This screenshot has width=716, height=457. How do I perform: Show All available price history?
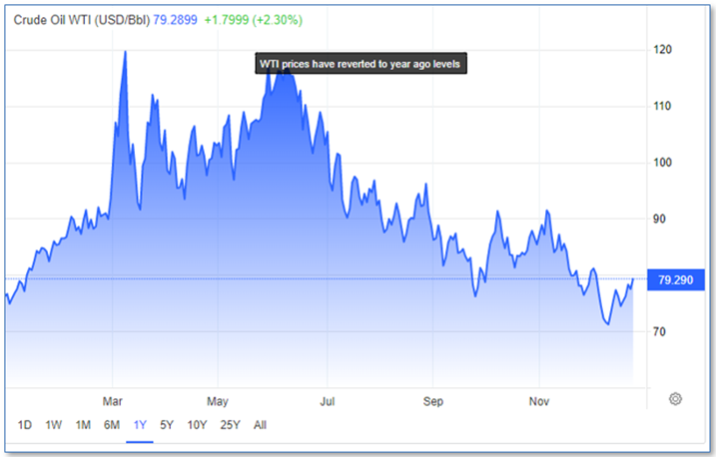tap(260, 425)
